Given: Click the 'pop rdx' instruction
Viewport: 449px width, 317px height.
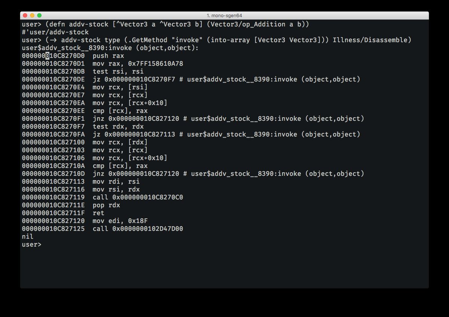Looking at the screenshot, I should click(x=106, y=205).
